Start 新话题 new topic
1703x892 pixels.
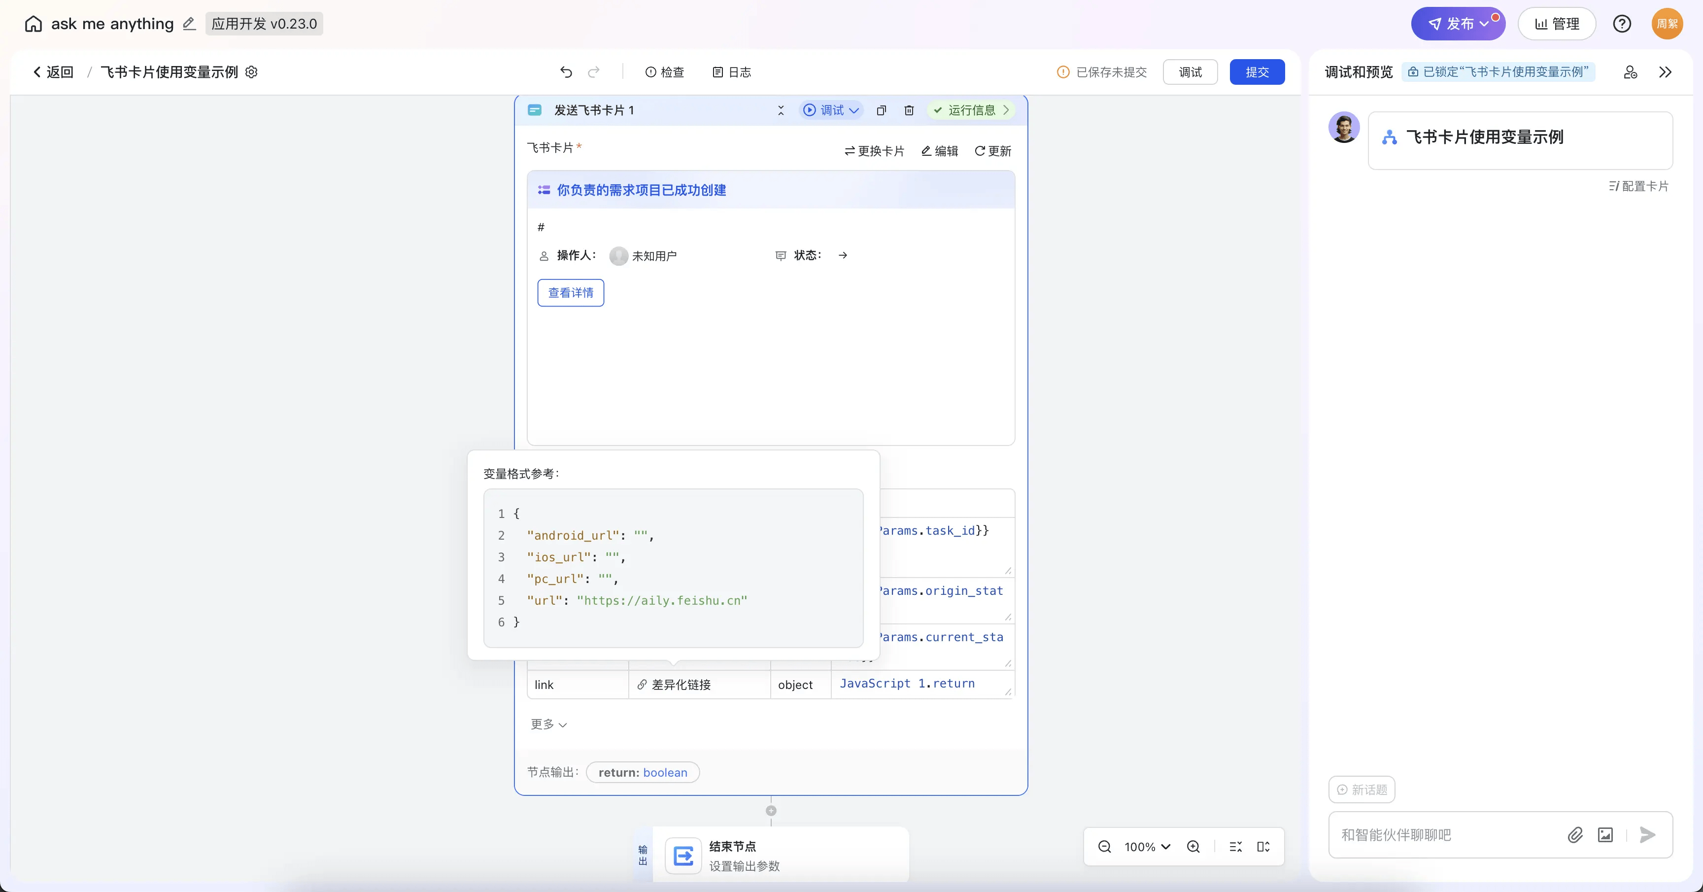[1362, 789]
